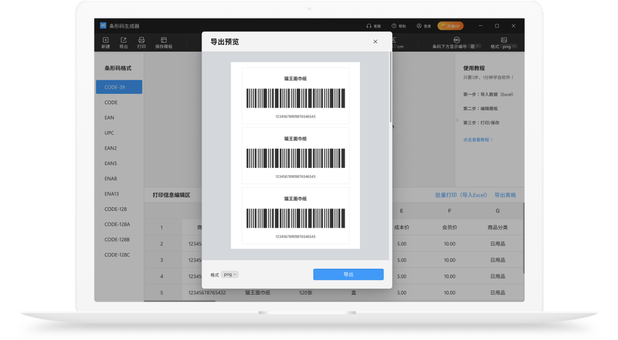Viewport: 618px width, 340px height.
Task: Click the 导出表格 link
Action: [505, 195]
